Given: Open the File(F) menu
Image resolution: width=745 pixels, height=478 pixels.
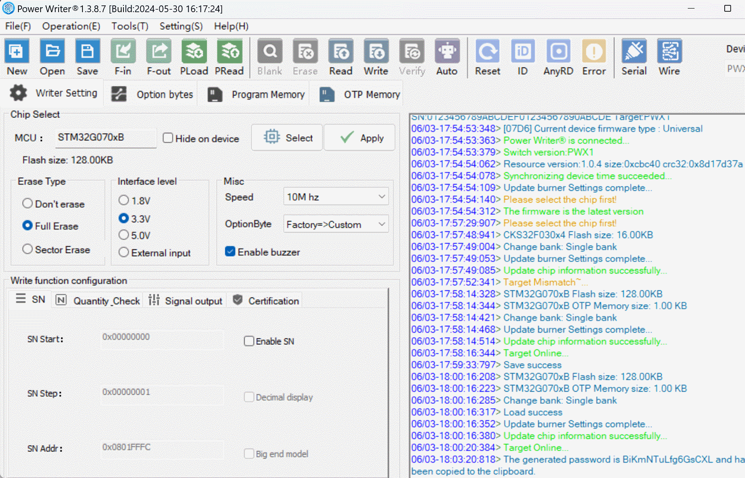Looking at the screenshot, I should point(18,26).
